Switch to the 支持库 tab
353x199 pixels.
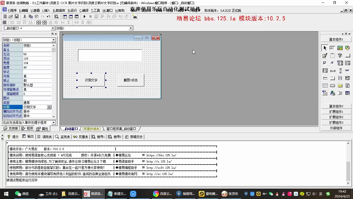coord(11,129)
